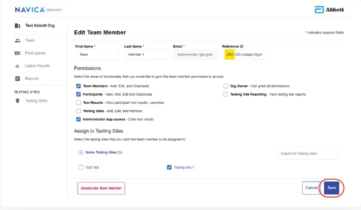The image size is (361, 210).
Task: Toggle the Some Testing Sites select-all box
Action: coord(81,152)
